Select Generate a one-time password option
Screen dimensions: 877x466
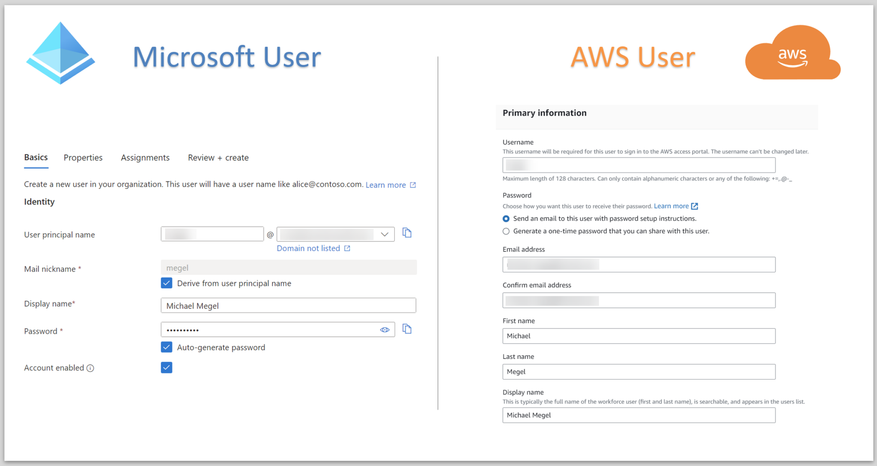[506, 231]
